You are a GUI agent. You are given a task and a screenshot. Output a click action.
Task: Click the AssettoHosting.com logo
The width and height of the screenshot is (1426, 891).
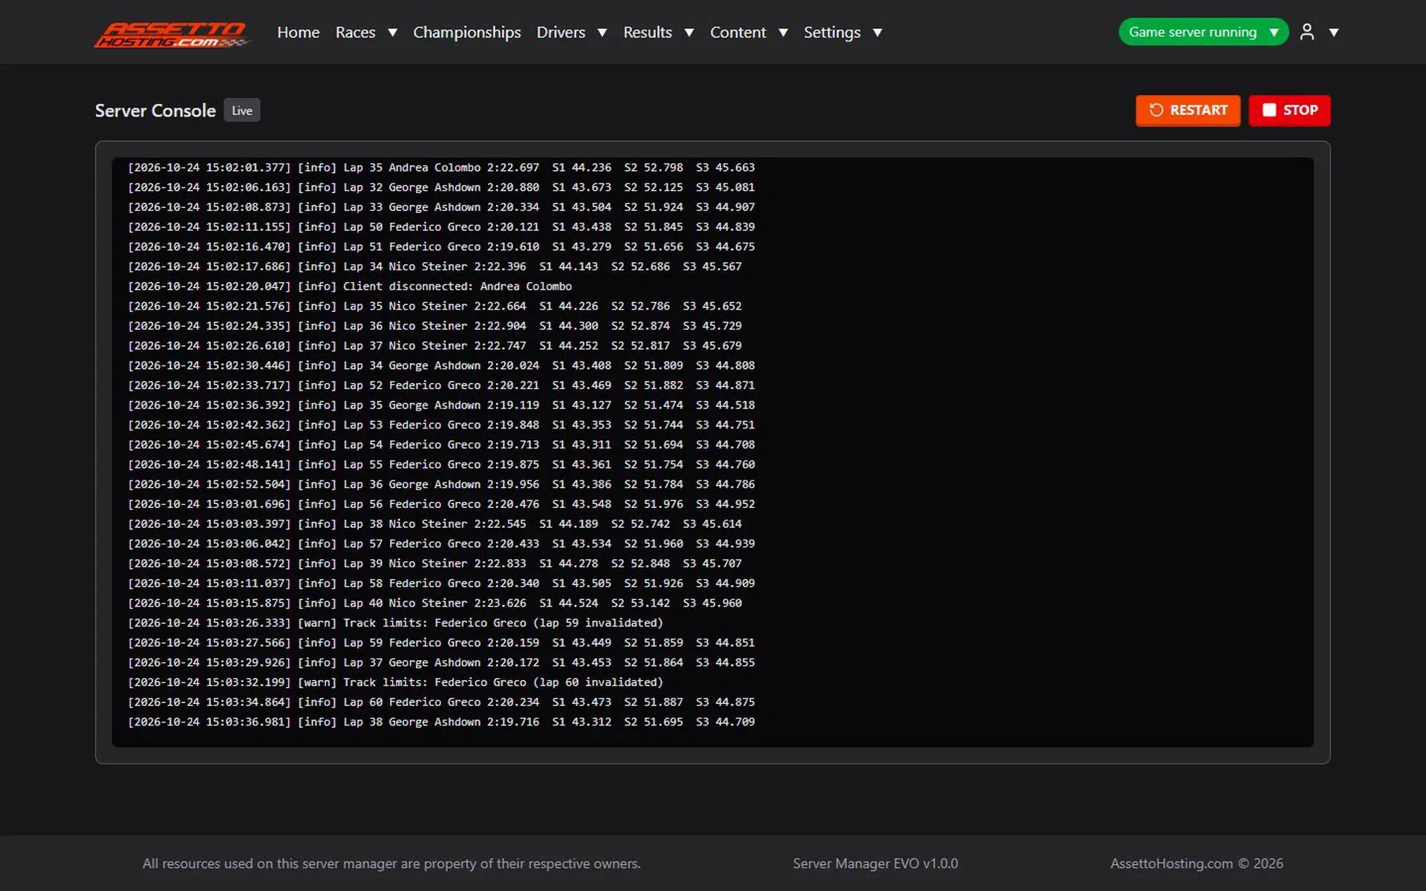172,33
